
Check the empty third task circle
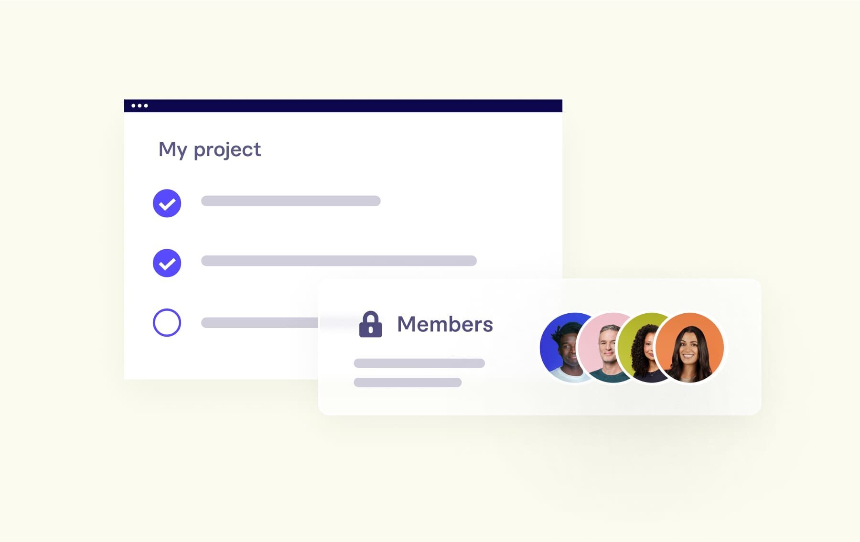[x=167, y=323]
